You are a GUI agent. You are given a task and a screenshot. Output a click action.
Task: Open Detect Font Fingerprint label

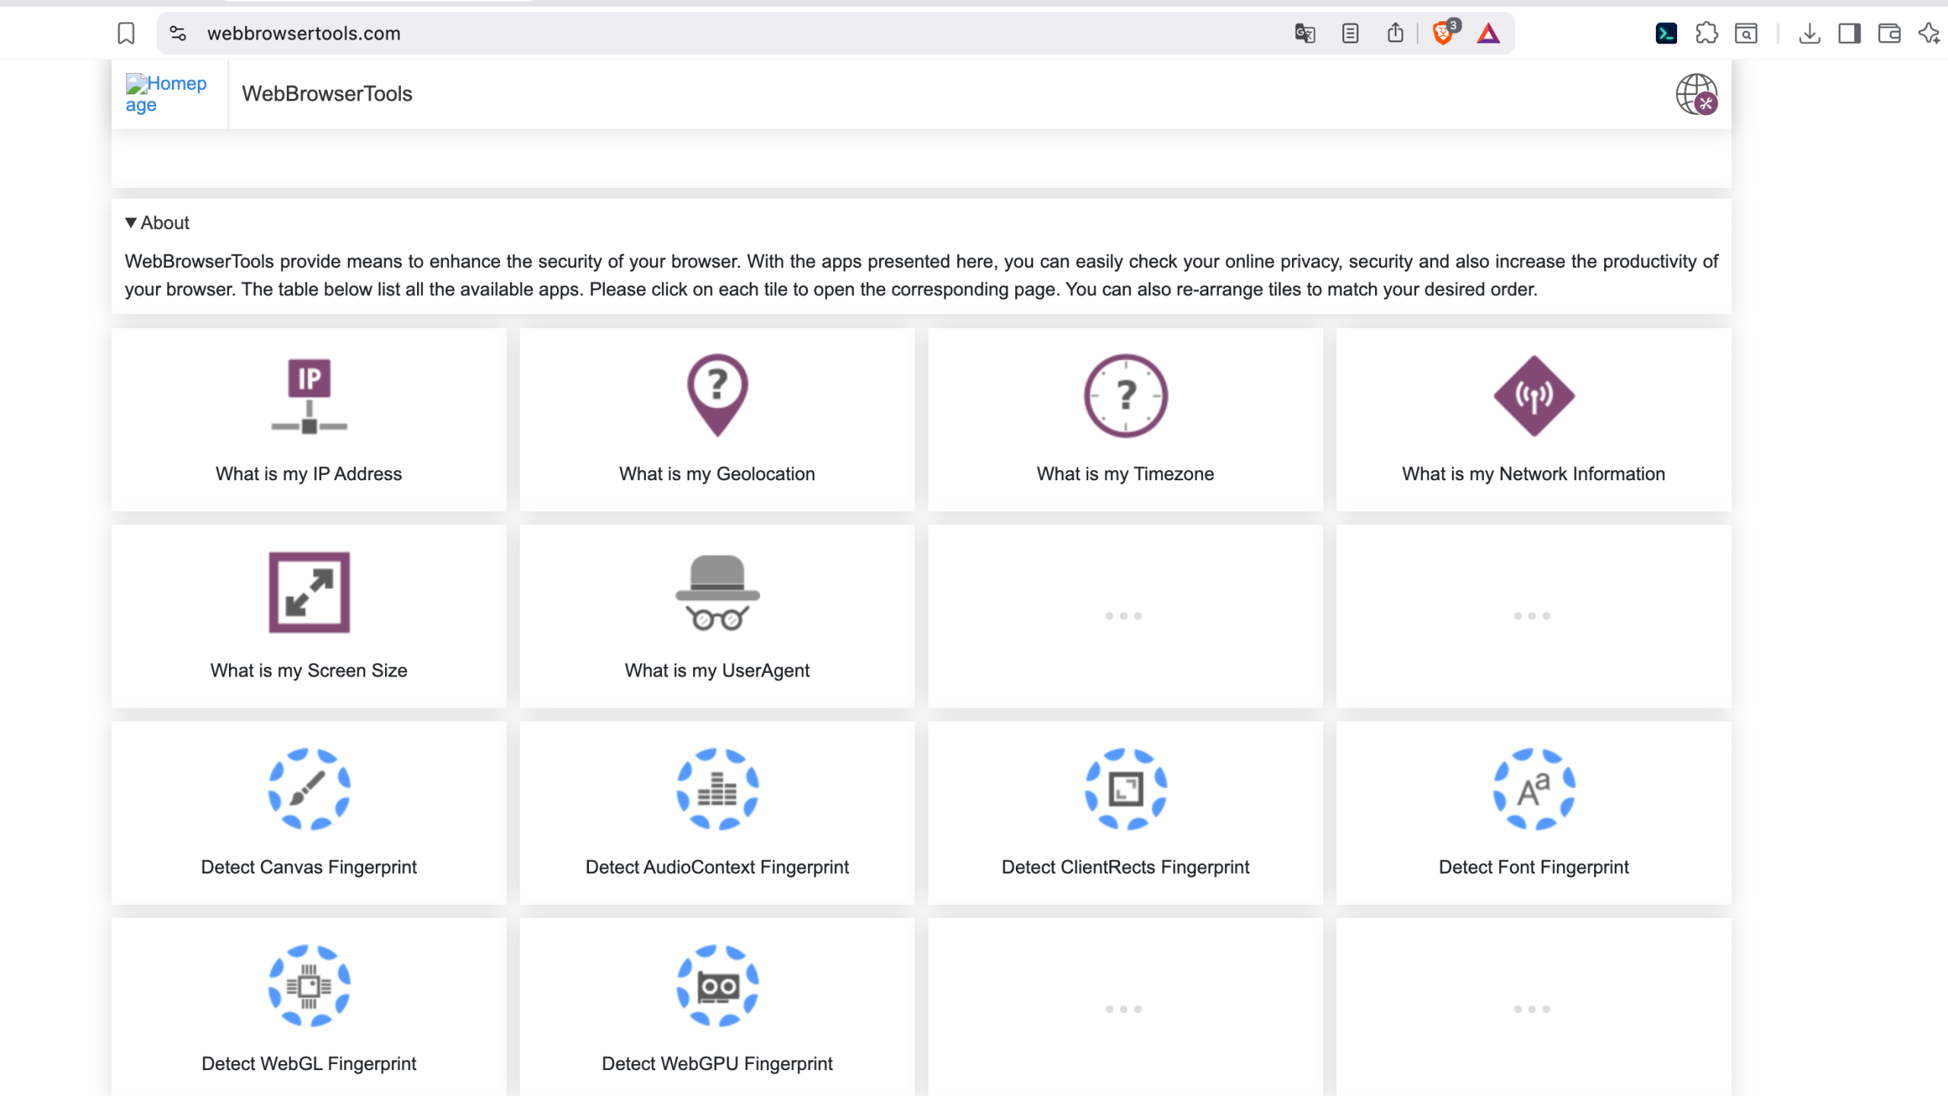point(1533,867)
